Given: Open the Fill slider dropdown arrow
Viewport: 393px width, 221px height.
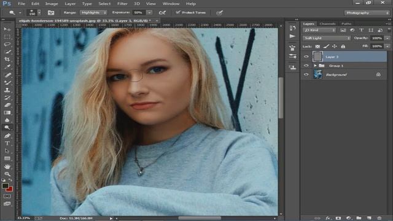Looking at the screenshot, I should [x=387, y=46].
